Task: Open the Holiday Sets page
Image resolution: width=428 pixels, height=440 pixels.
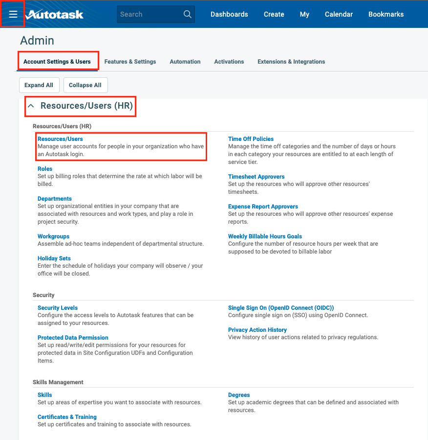Action: pyautogui.click(x=54, y=258)
